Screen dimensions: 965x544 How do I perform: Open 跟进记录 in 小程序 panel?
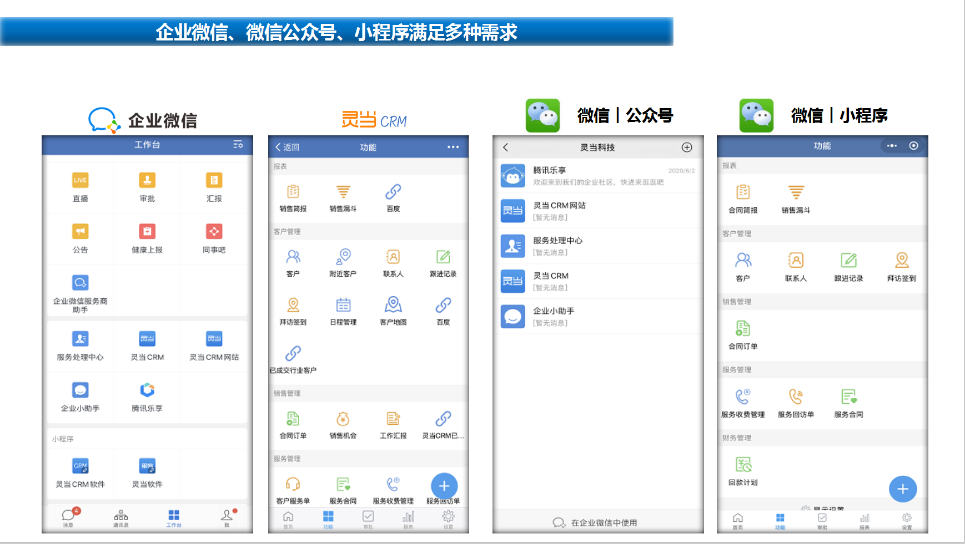(848, 260)
